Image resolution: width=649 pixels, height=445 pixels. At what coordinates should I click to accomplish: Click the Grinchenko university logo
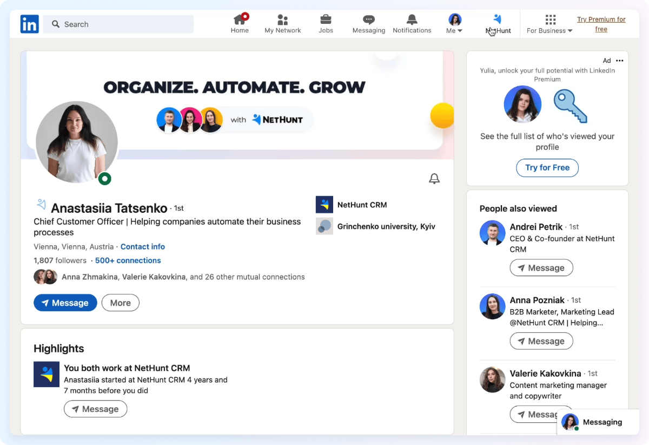(325, 226)
